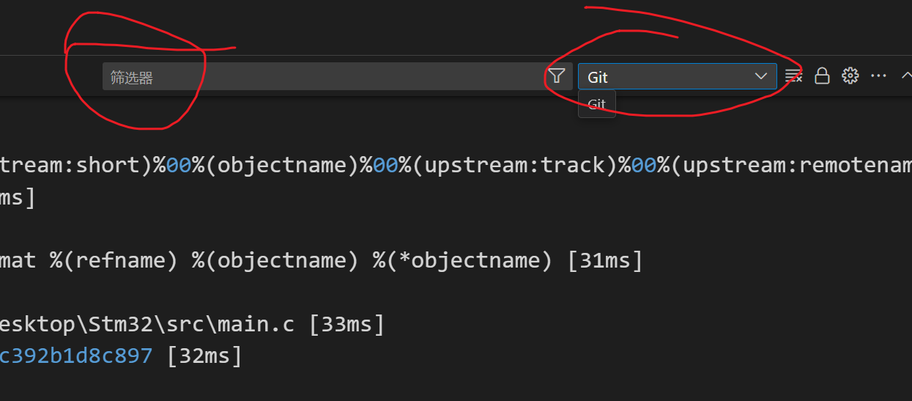Open the Git output channel dropdown
Viewport: 912px width, 401px height.
(677, 76)
